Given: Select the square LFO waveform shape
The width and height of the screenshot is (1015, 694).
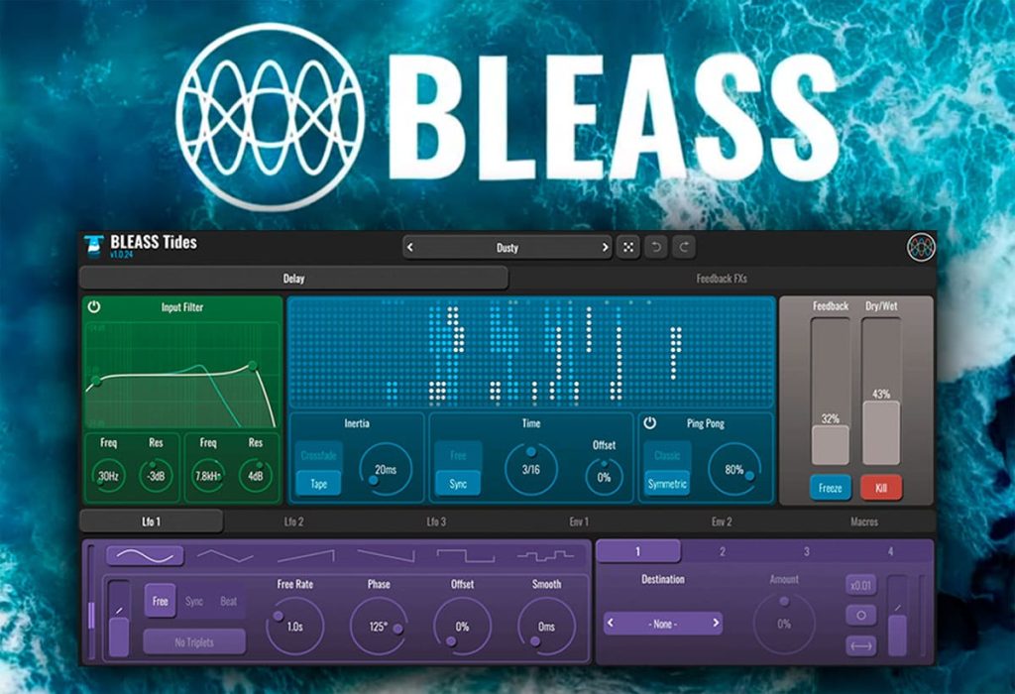Looking at the screenshot, I should 466,555.
